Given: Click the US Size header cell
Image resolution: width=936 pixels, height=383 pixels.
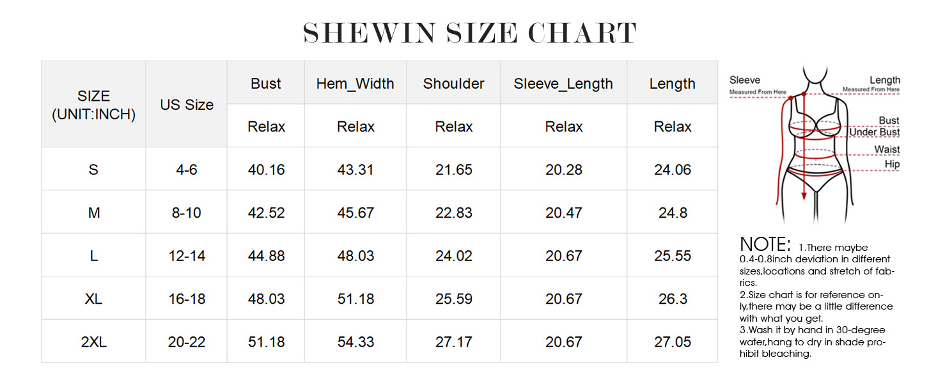Looking at the screenshot, I should click(x=187, y=105).
